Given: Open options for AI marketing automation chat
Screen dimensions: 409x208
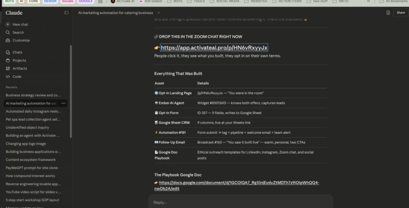Looking at the screenshot, I should [64, 103].
